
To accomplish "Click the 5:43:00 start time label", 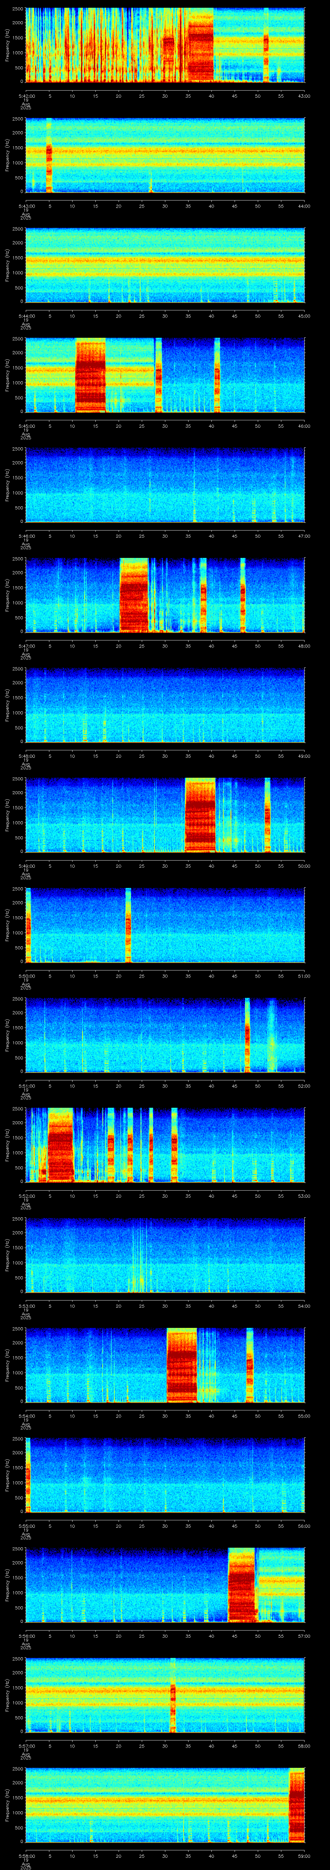I will (26, 206).
